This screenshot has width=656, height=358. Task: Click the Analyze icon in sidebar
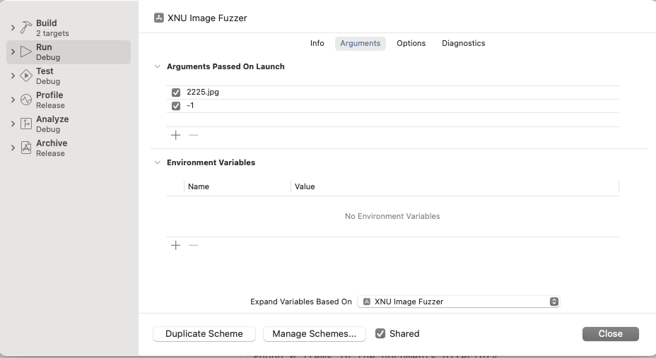point(26,124)
